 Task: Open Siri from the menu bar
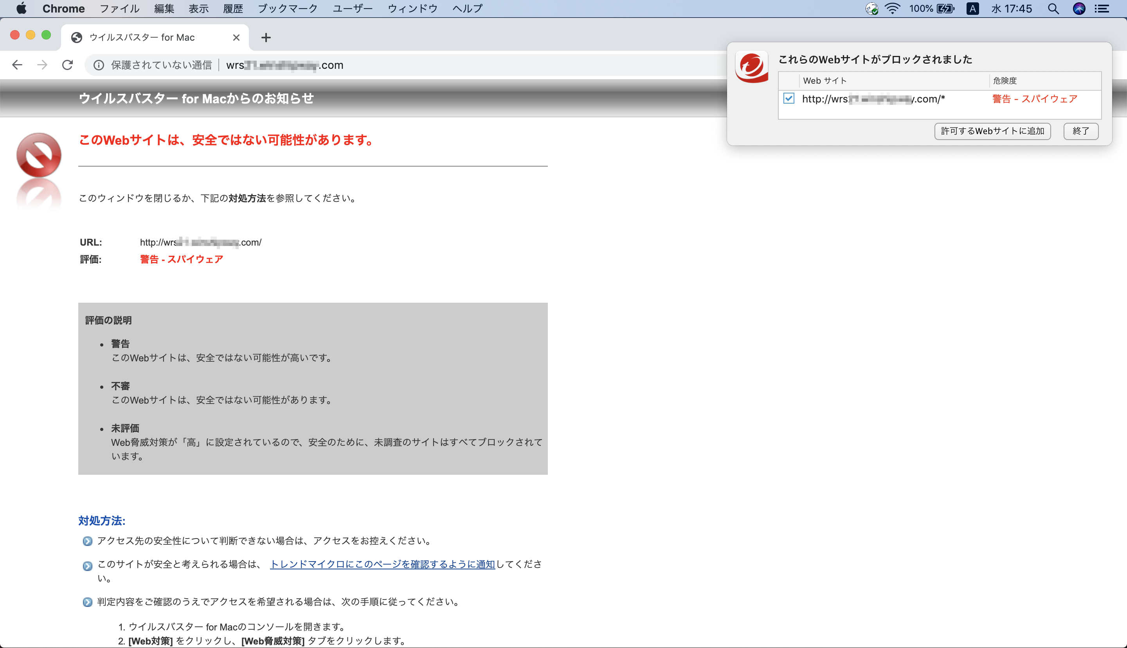click(1079, 9)
